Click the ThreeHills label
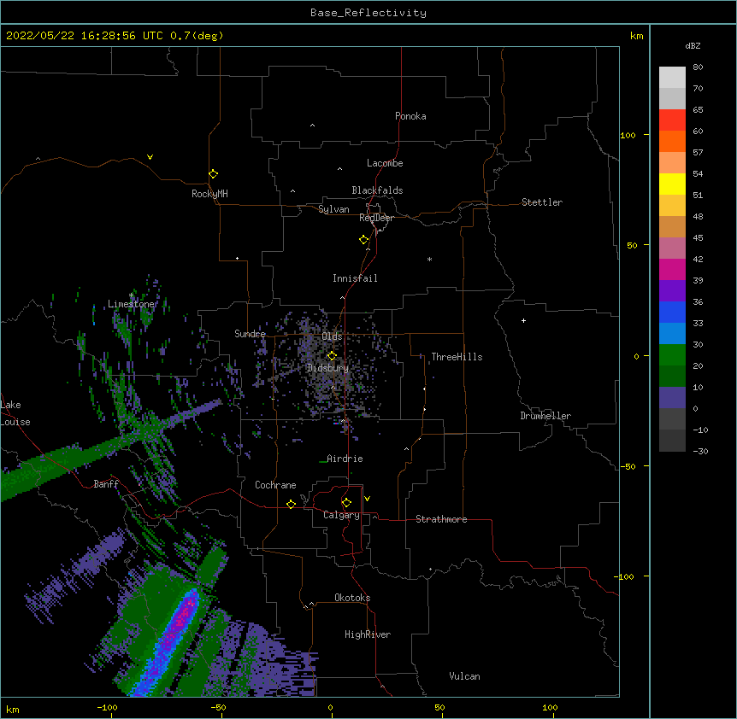The height and width of the screenshot is (719, 737). (x=457, y=357)
